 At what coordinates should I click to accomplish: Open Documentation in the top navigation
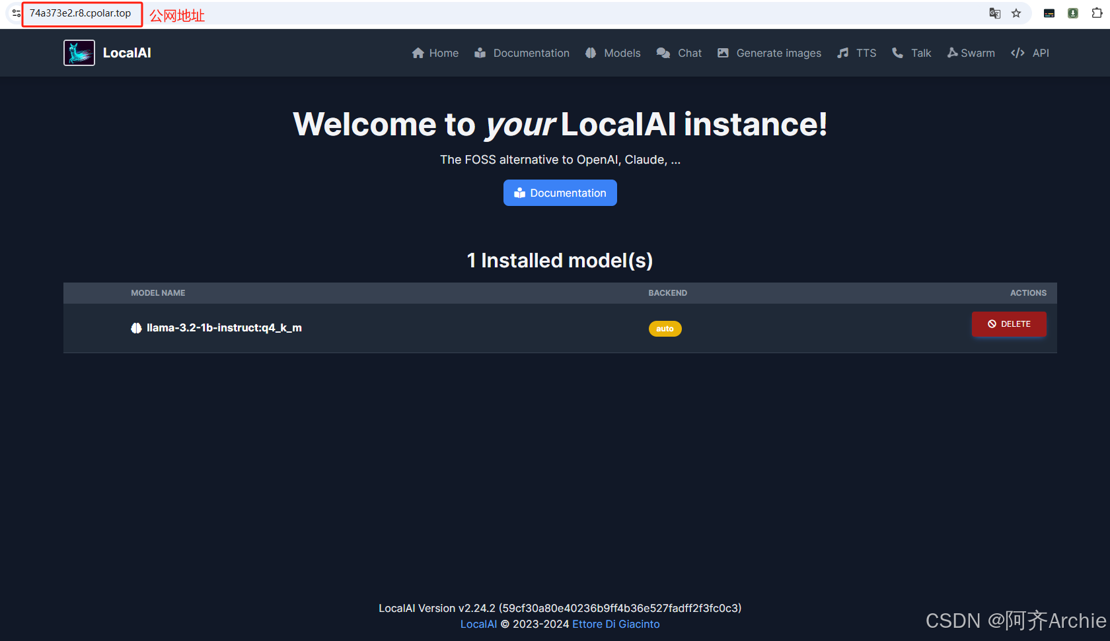(522, 53)
